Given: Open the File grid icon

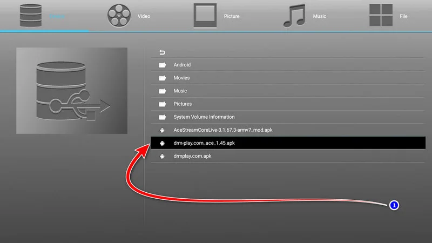Looking at the screenshot, I should [381, 16].
